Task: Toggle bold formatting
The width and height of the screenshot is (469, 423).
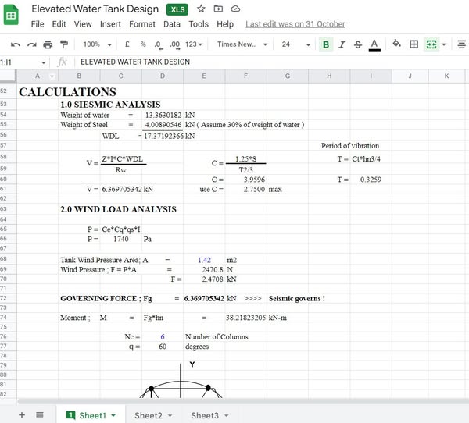Action: (x=326, y=44)
